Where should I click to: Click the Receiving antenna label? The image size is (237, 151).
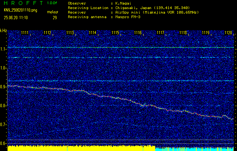(87, 17)
